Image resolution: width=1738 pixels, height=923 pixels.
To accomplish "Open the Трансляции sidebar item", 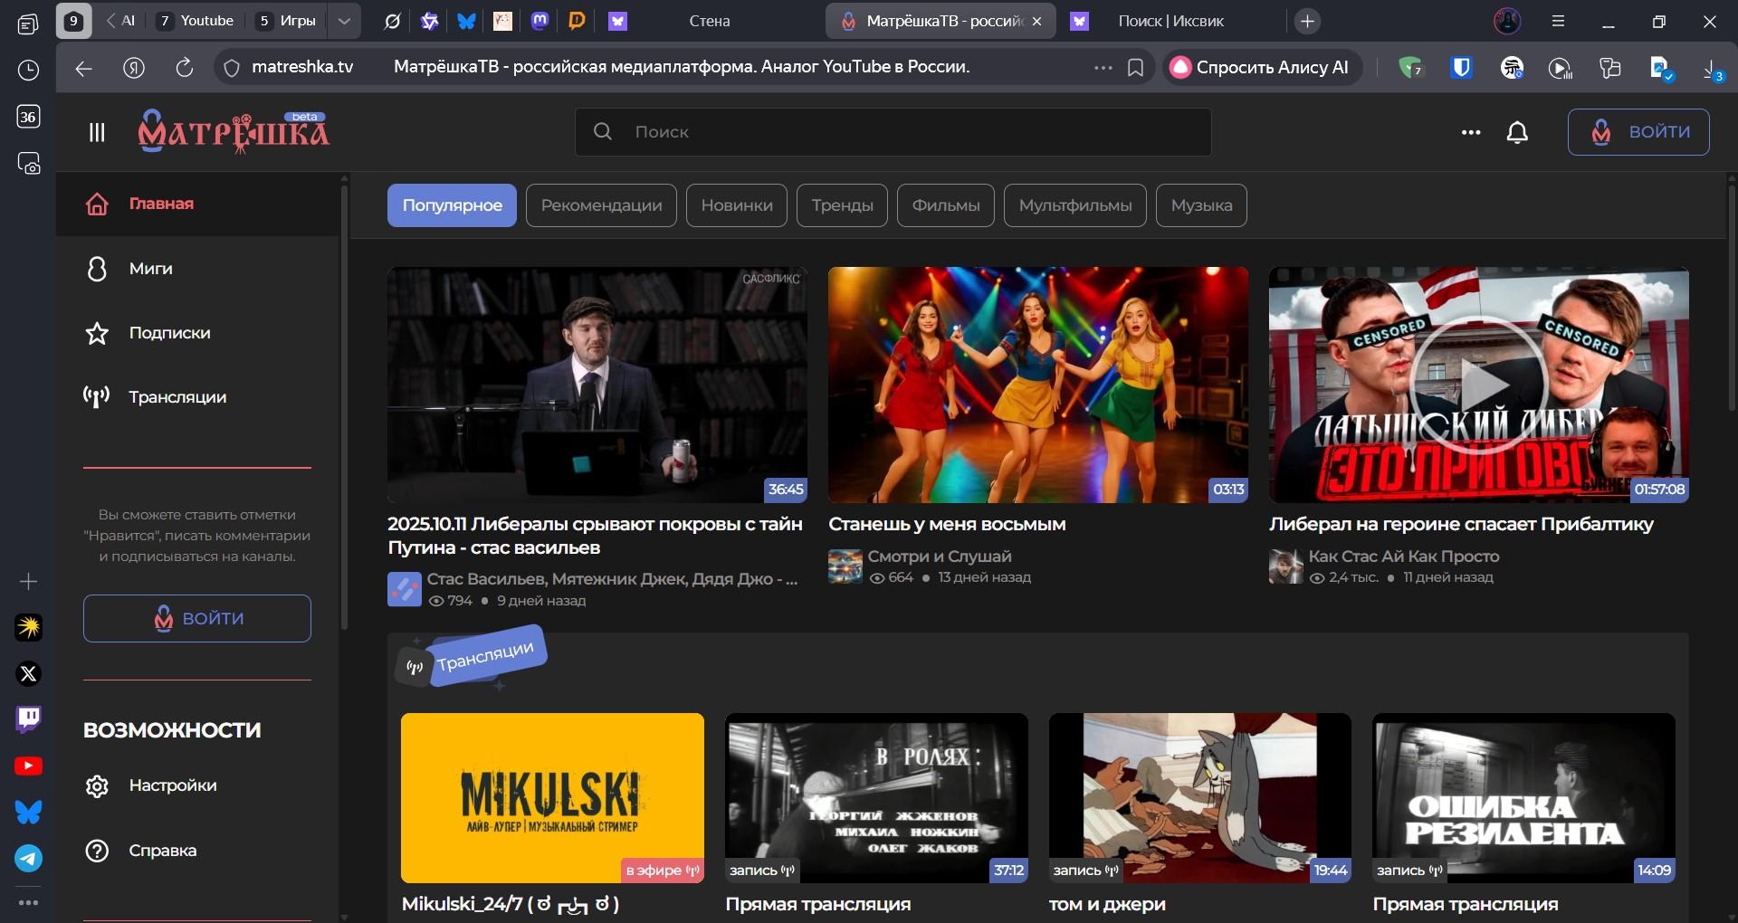I will 177,397.
